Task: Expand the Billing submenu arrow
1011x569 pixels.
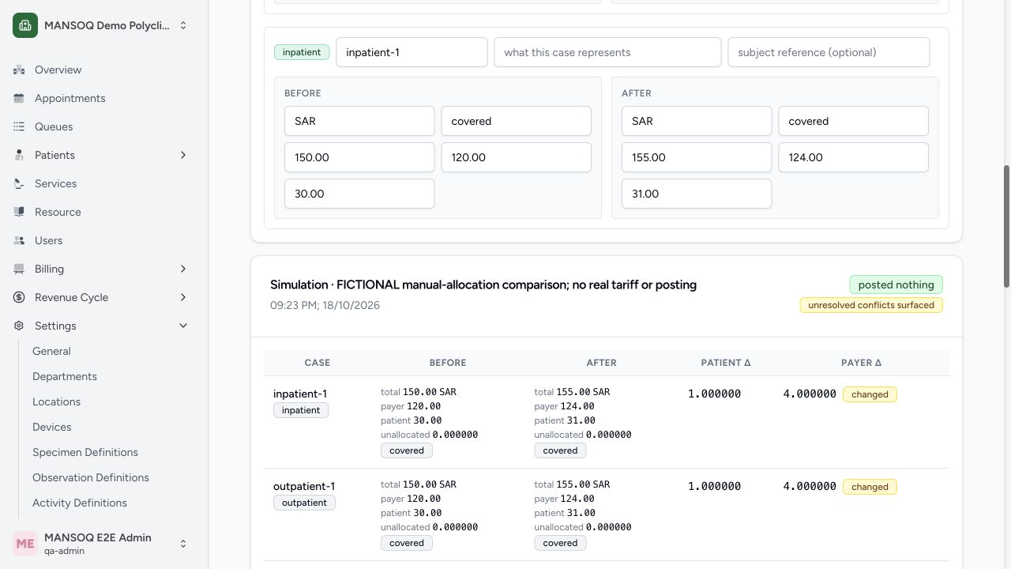Action: click(183, 269)
